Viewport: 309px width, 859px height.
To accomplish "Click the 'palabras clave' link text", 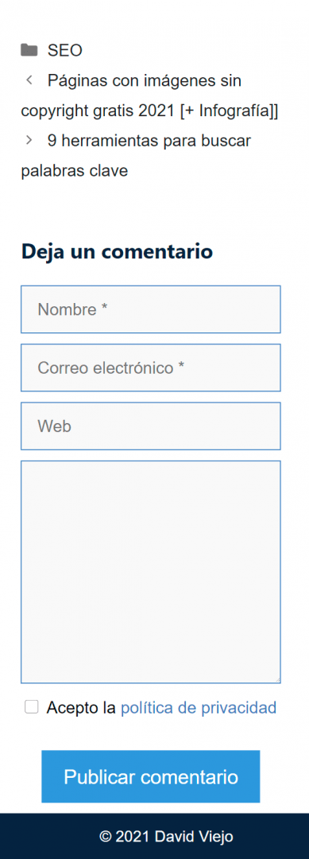I will tap(75, 171).
